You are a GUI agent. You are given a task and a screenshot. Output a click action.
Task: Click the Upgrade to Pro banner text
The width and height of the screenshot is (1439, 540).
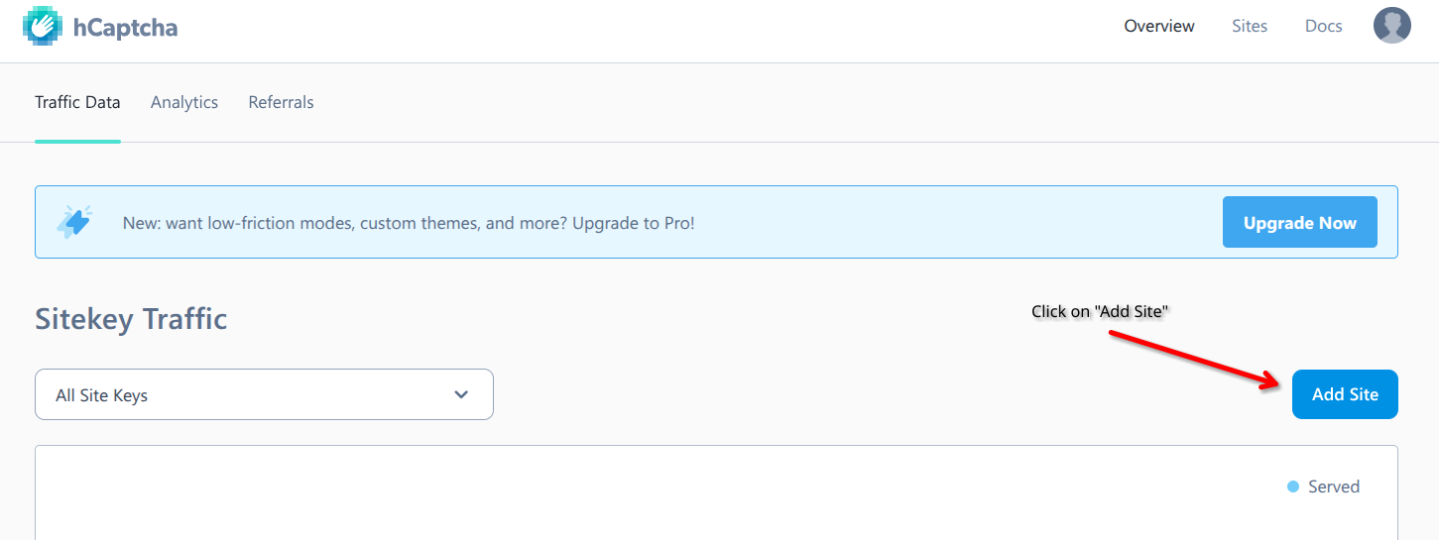coord(409,223)
